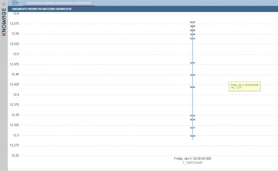Screen dimensions: 278x171
Task: Click the 12,6 y-axis tick label
Action: pos(16,13)
